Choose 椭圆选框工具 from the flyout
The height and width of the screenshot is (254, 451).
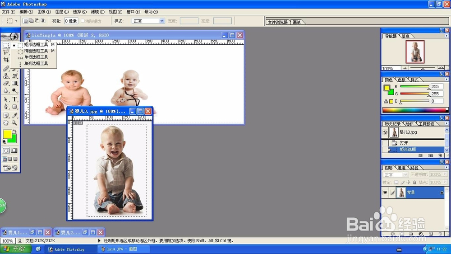coord(36,51)
